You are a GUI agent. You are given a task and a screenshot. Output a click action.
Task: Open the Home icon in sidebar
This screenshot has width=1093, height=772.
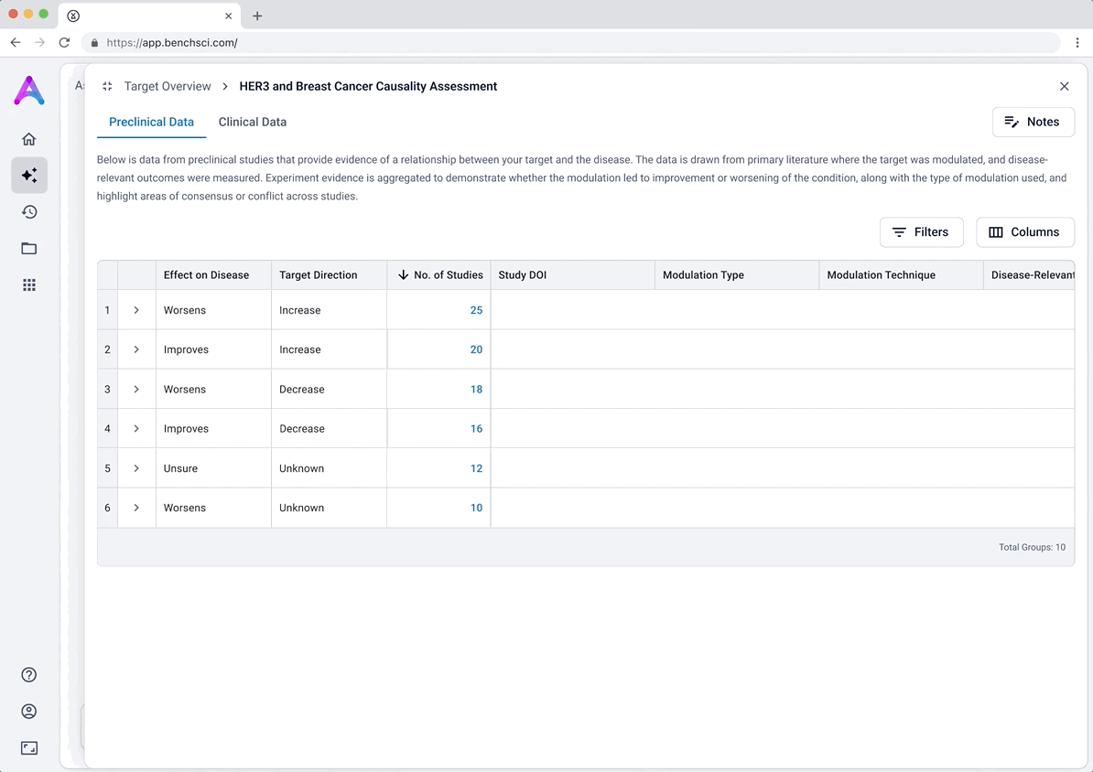28,139
